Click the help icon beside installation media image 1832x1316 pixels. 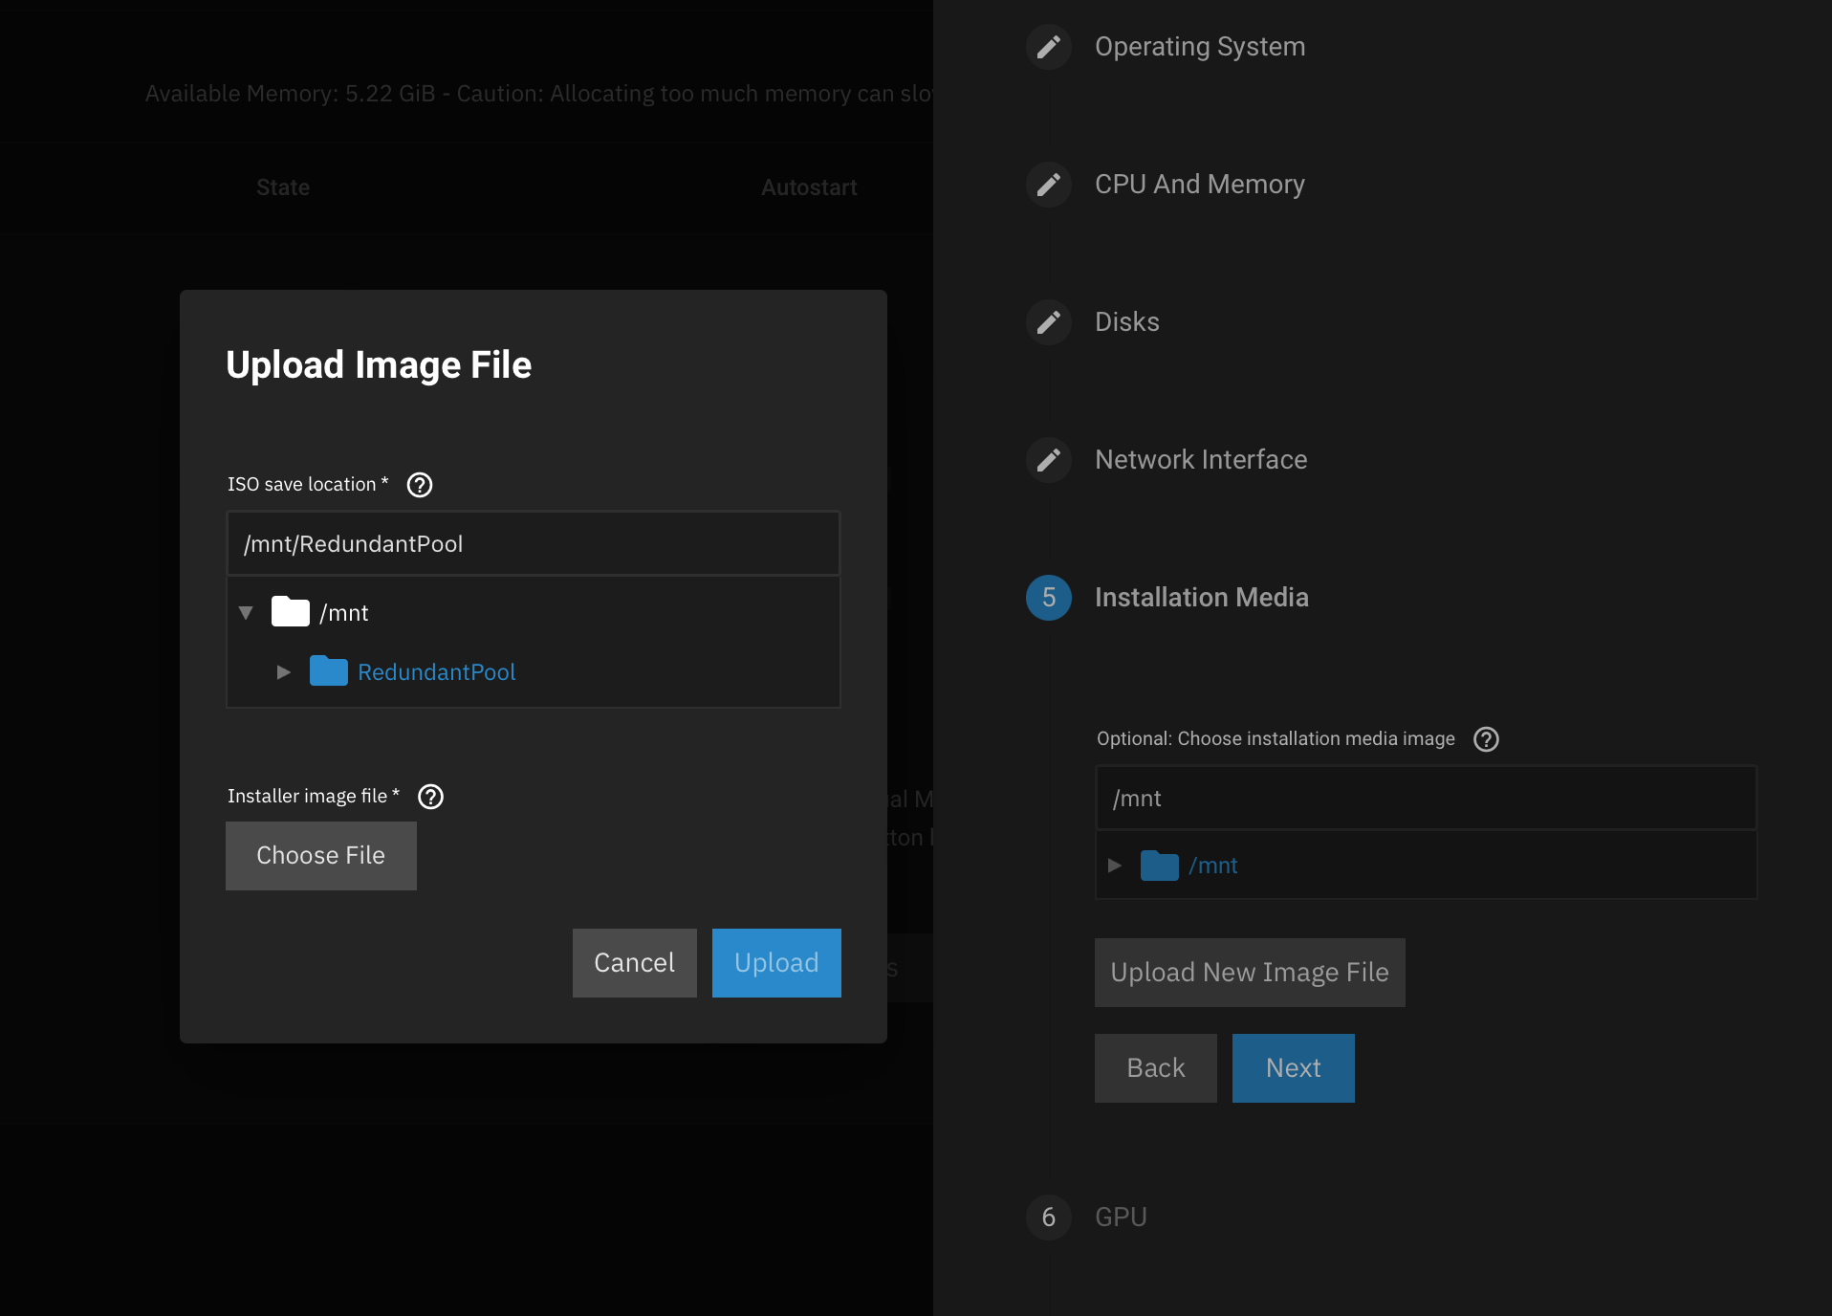1486,738
